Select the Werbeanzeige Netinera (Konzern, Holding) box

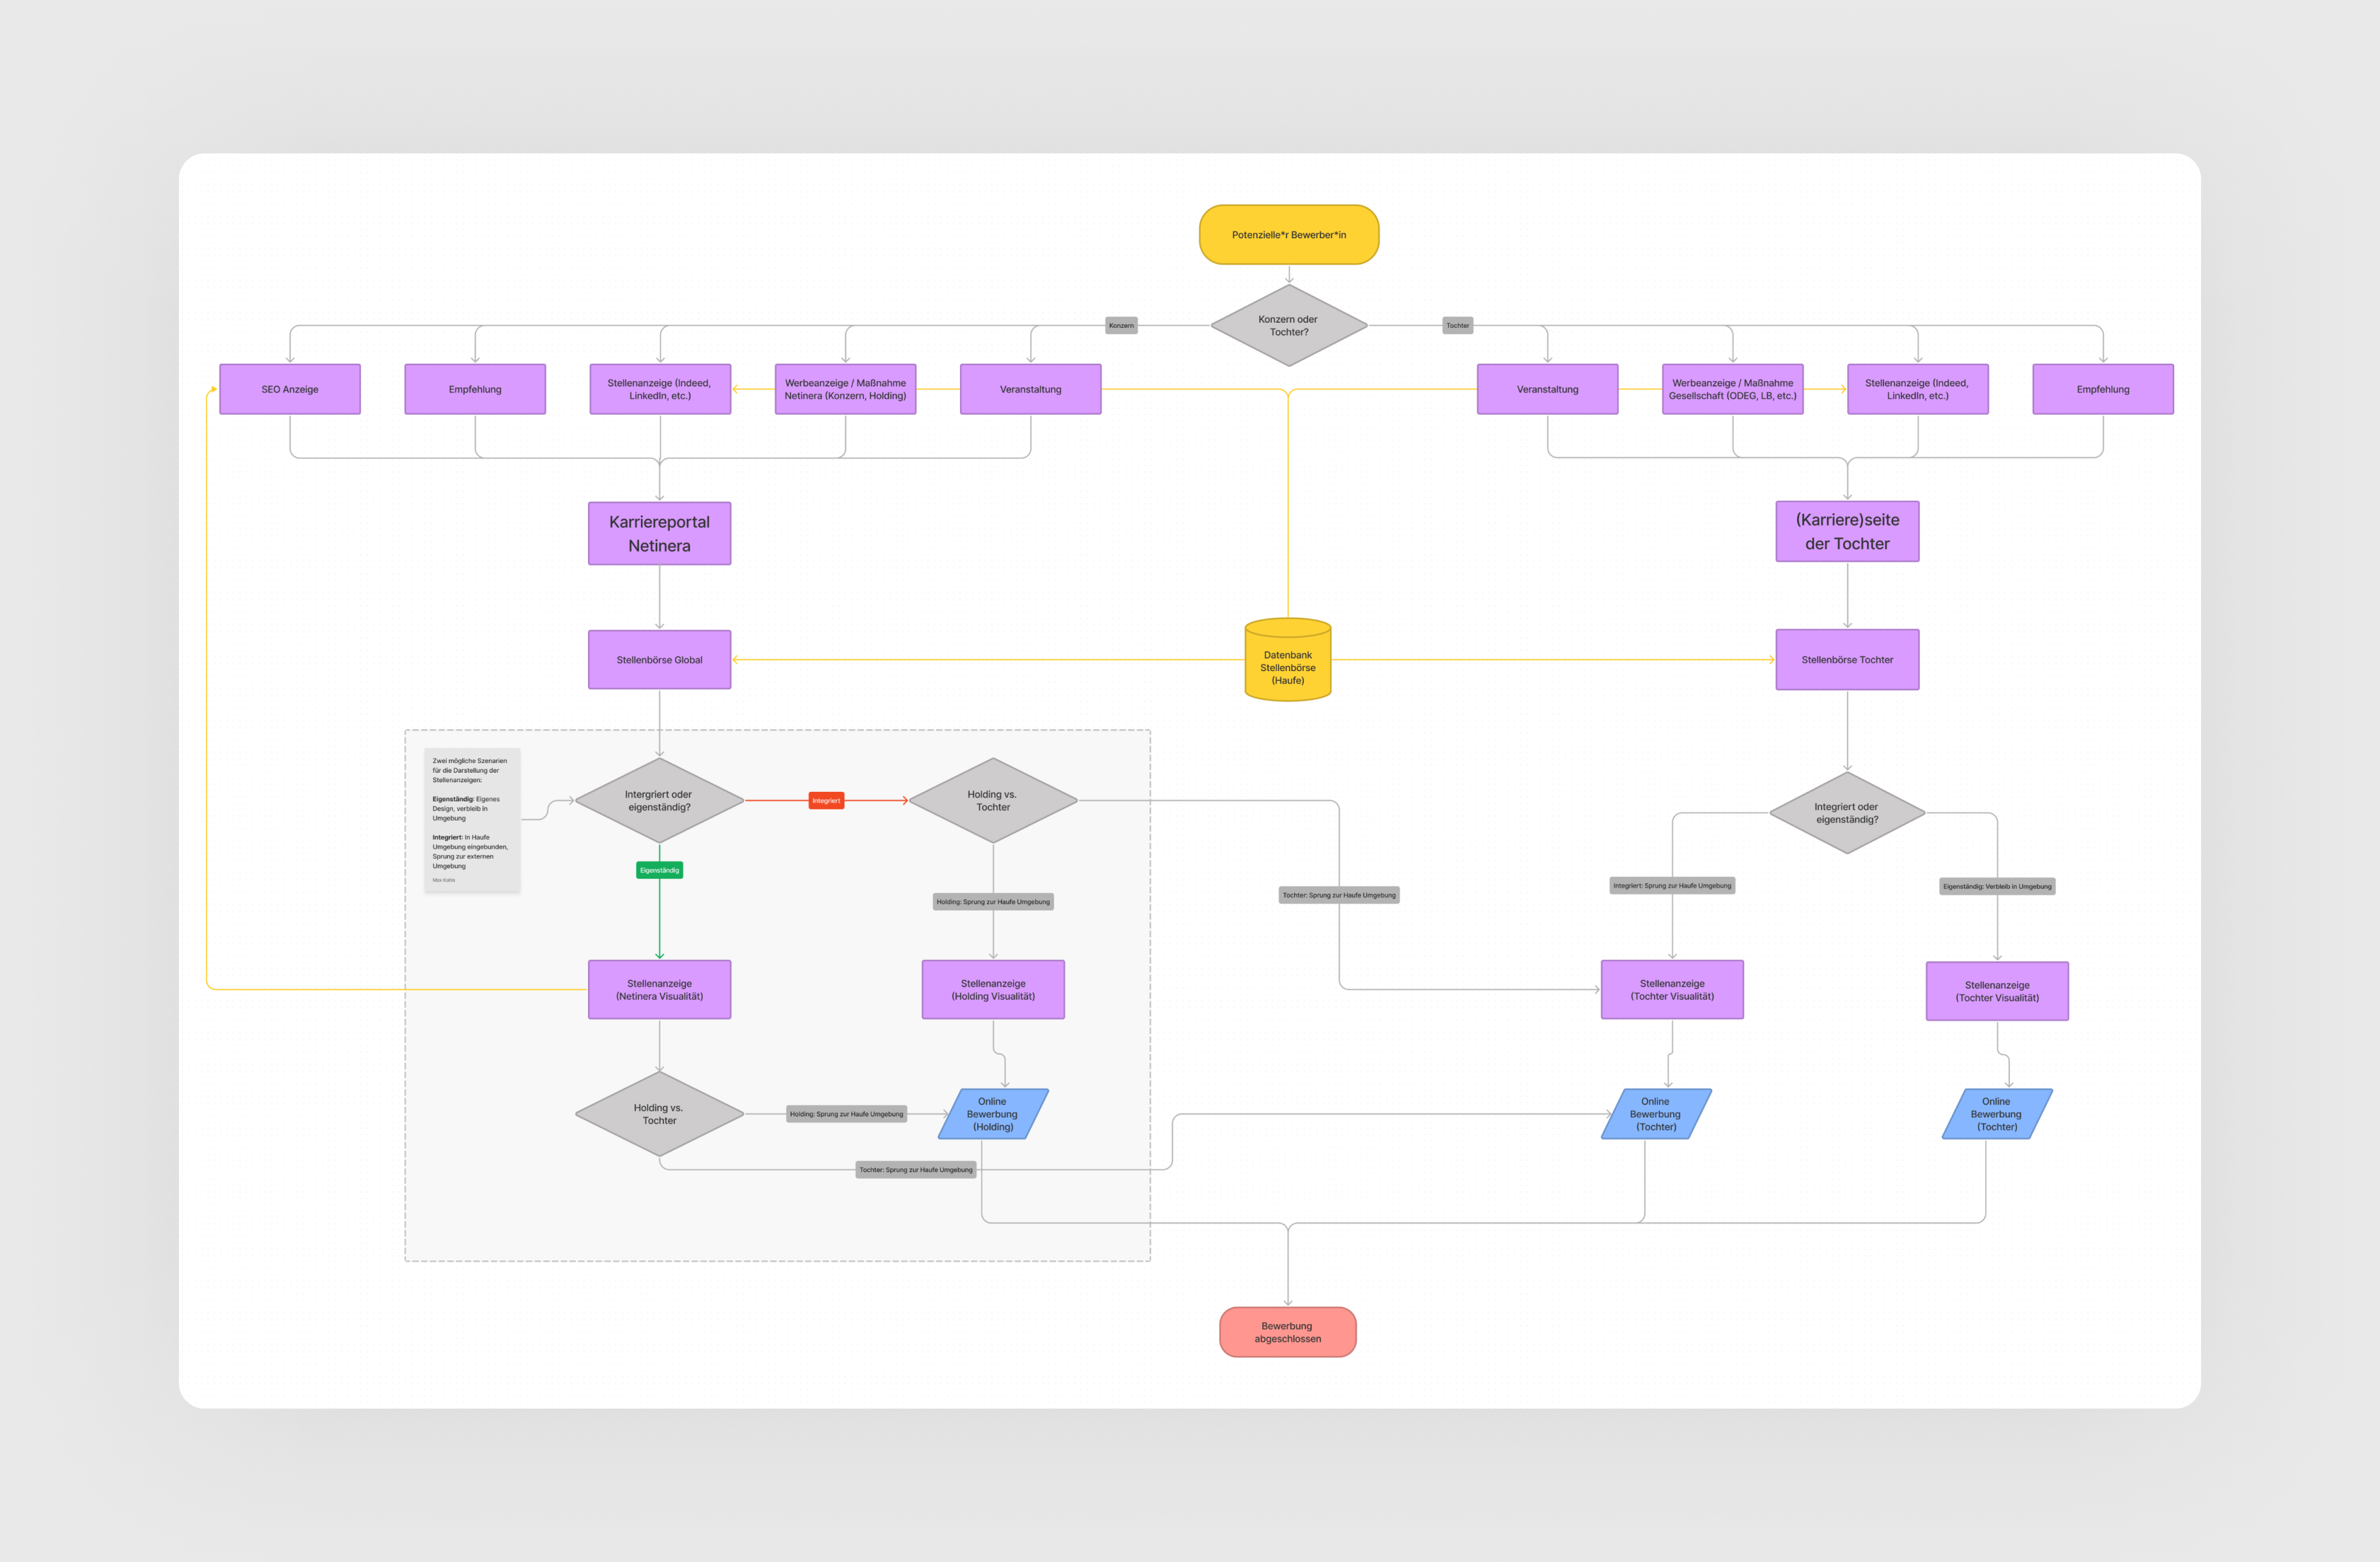click(x=845, y=389)
